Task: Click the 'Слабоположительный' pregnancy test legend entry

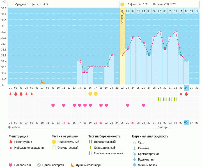Action: coord(106,153)
